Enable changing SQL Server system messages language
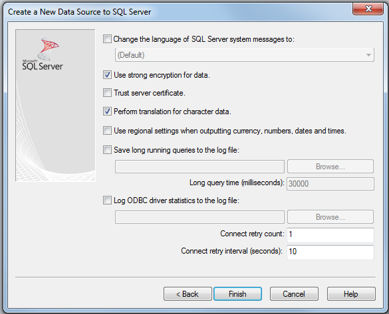Image resolution: width=389 pixels, height=314 pixels. 107,39
